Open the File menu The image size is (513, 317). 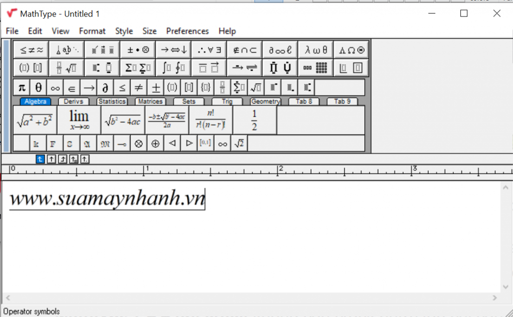click(x=12, y=31)
